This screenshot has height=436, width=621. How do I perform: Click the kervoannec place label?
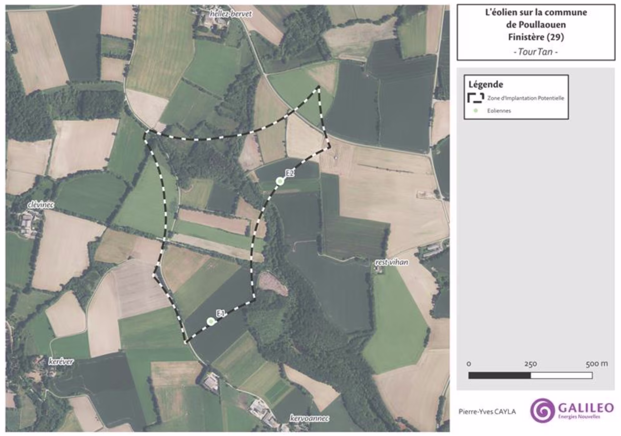coord(309,418)
